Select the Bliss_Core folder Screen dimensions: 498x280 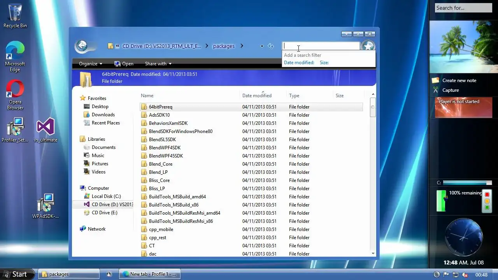[x=159, y=180]
